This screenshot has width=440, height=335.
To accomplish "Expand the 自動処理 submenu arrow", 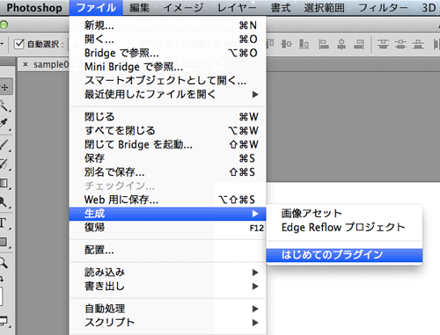I will pos(255,309).
